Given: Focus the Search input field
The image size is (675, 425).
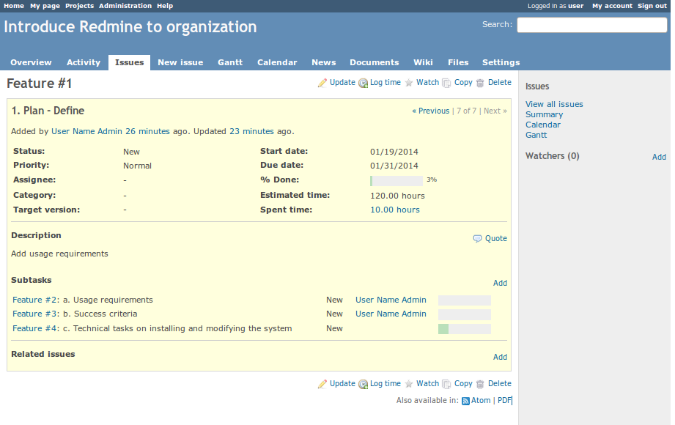Looking at the screenshot, I should coord(591,25).
